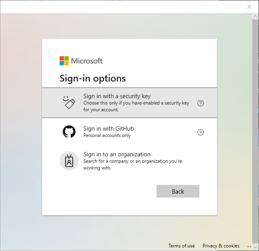This screenshot has width=259, height=251.
Task: Click the GitHub octocat logo
Action: pyautogui.click(x=69, y=132)
